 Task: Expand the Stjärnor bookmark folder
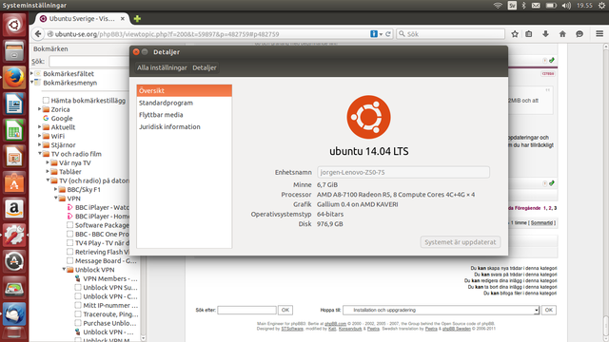click(x=40, y=144)
